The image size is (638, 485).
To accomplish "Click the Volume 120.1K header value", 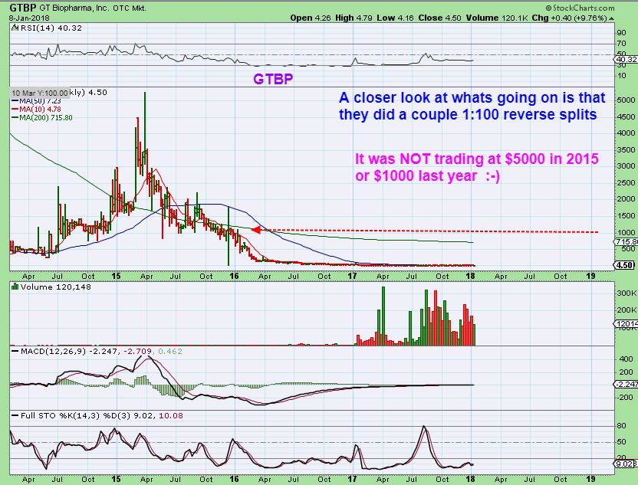I will pos(496,18).
